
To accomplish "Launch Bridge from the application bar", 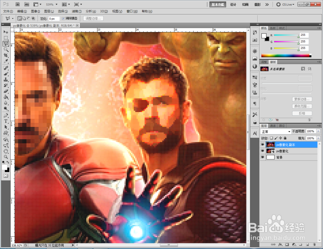I will (18, 4).
